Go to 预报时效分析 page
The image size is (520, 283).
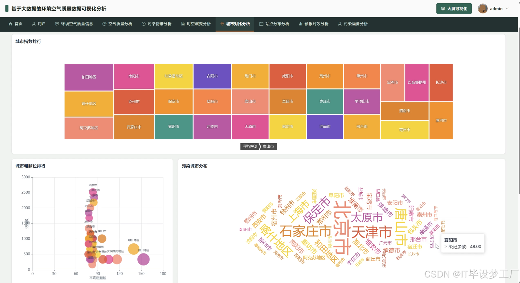coord(313,24)
